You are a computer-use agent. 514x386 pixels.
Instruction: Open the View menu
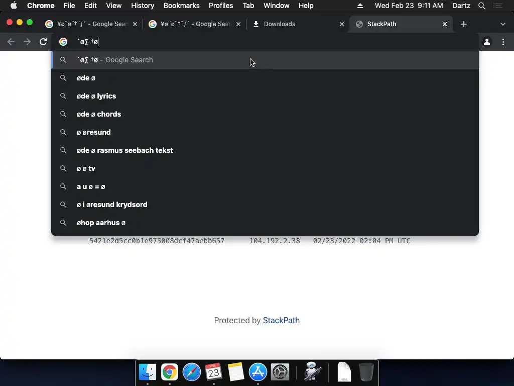tap(114, 6)
